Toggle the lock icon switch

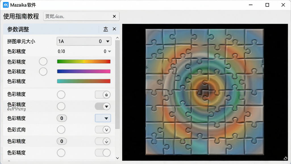pyautogui.click(x=103, y=95)
